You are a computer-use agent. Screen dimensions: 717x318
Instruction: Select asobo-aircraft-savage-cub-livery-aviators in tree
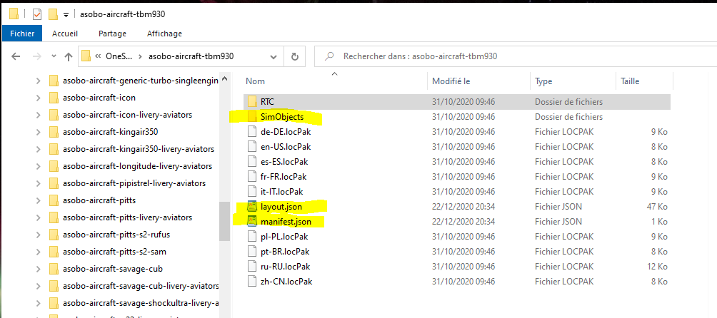click(x=141, y=286)
